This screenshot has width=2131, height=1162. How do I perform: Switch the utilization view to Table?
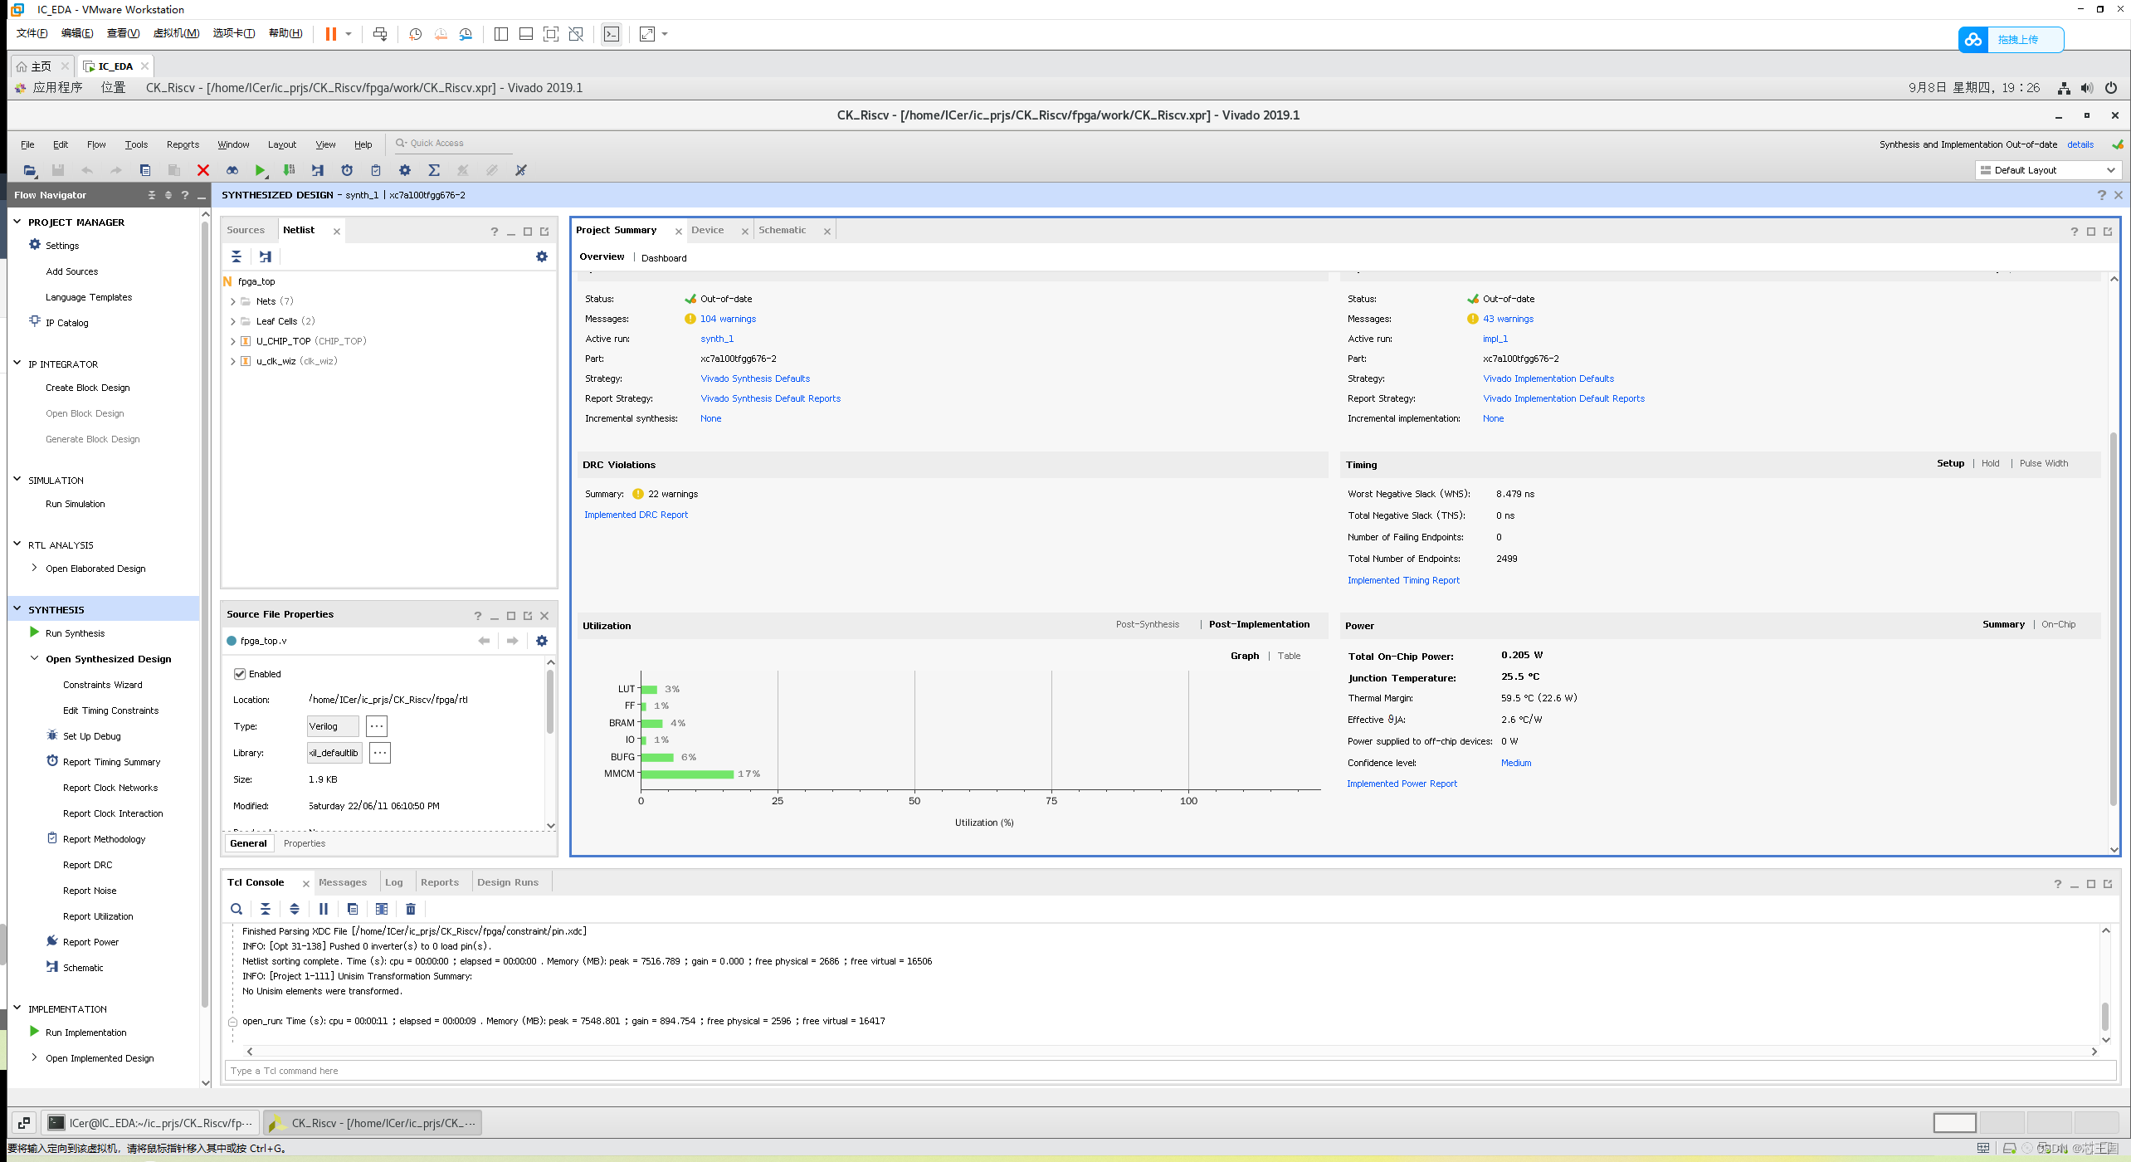[x=1289, y=656]
